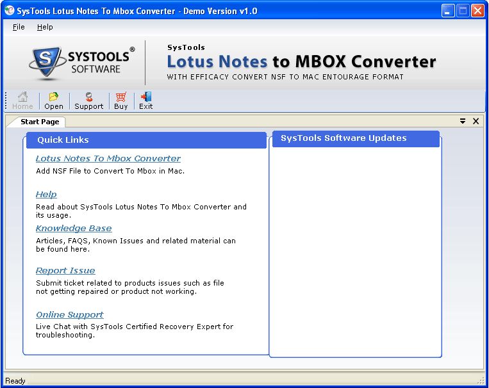Open the Lotus Notes To Mbox Converter link
The width and height of the screenshot is (489, 388).
pos(108,159)
